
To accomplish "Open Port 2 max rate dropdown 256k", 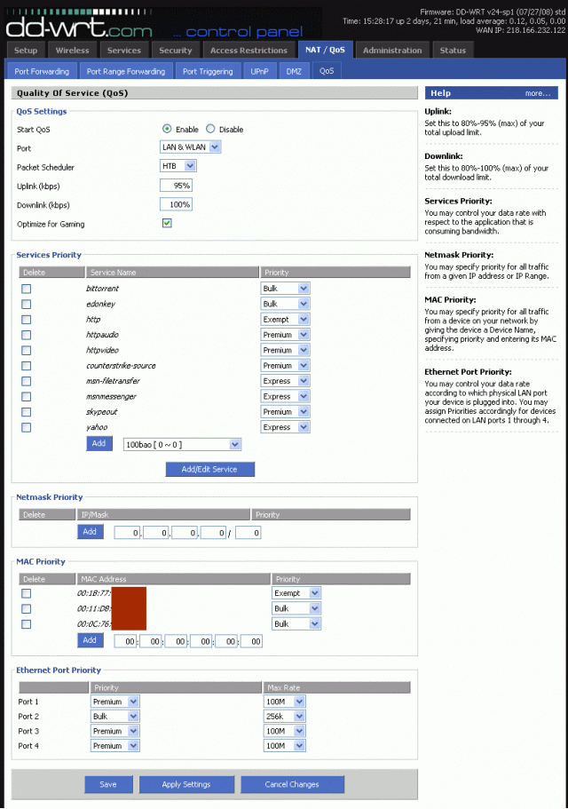I will [285, 716].
